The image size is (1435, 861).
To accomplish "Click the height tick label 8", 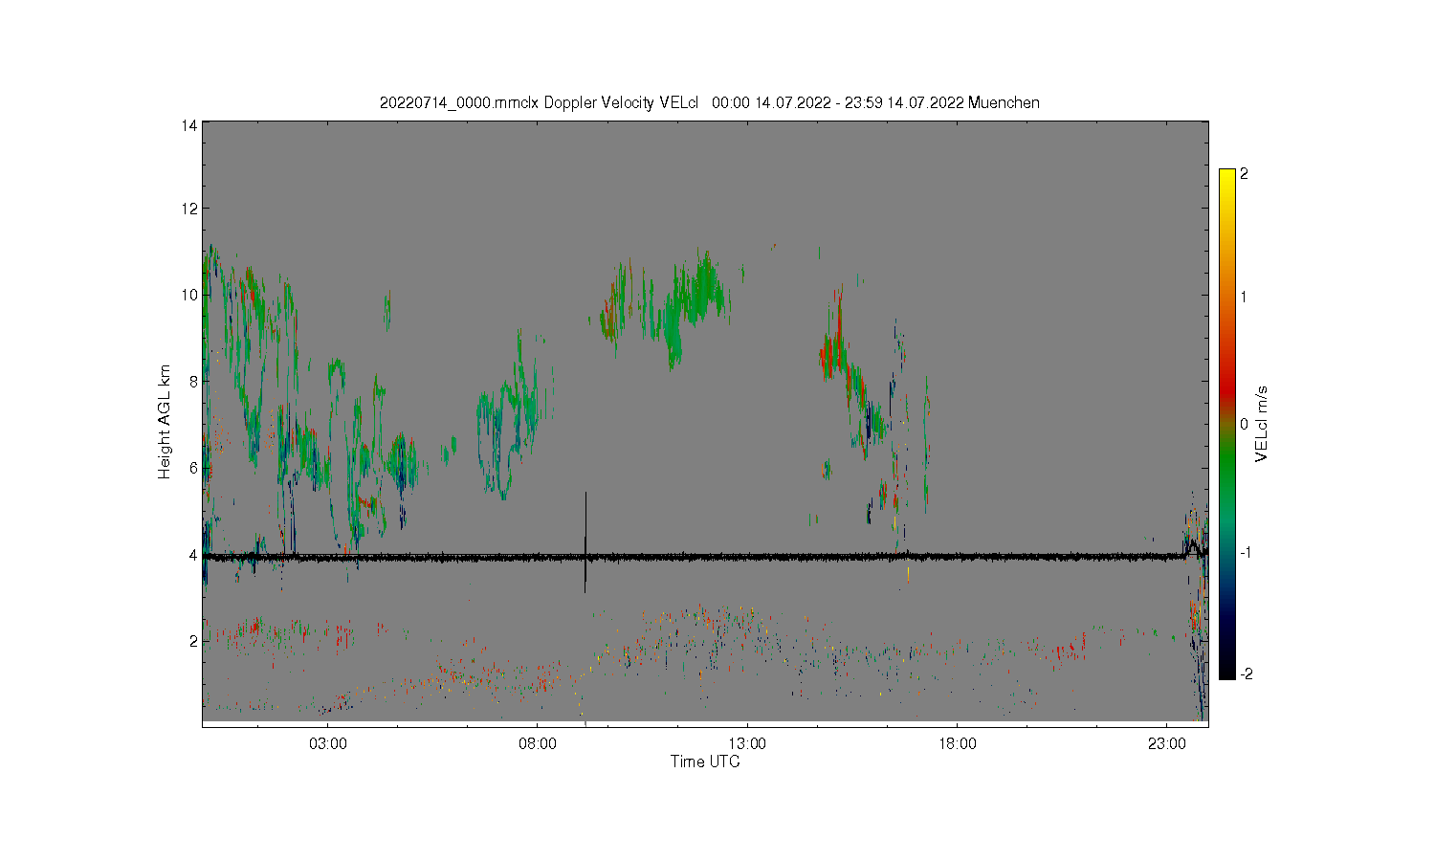I will coord(193,381).
